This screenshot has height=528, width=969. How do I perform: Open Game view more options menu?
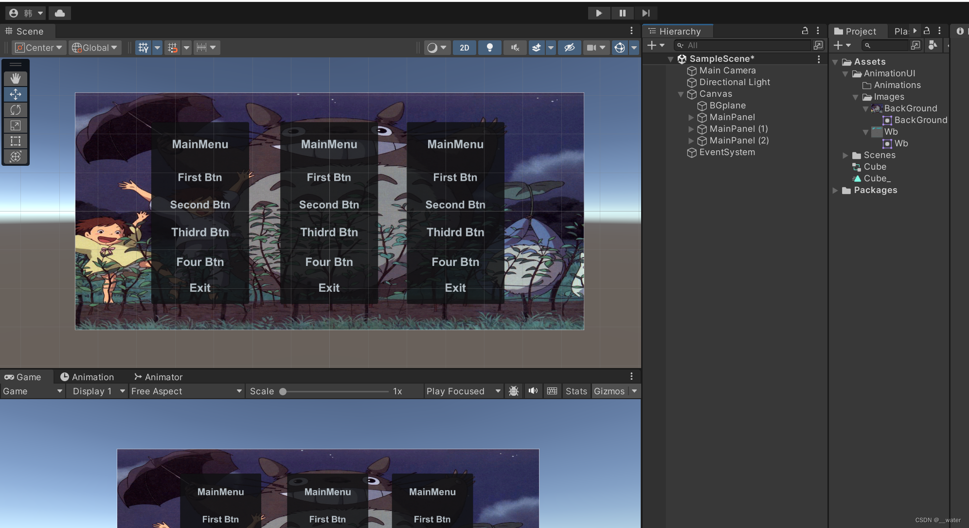pyautogui.click(x=631, y=376)
